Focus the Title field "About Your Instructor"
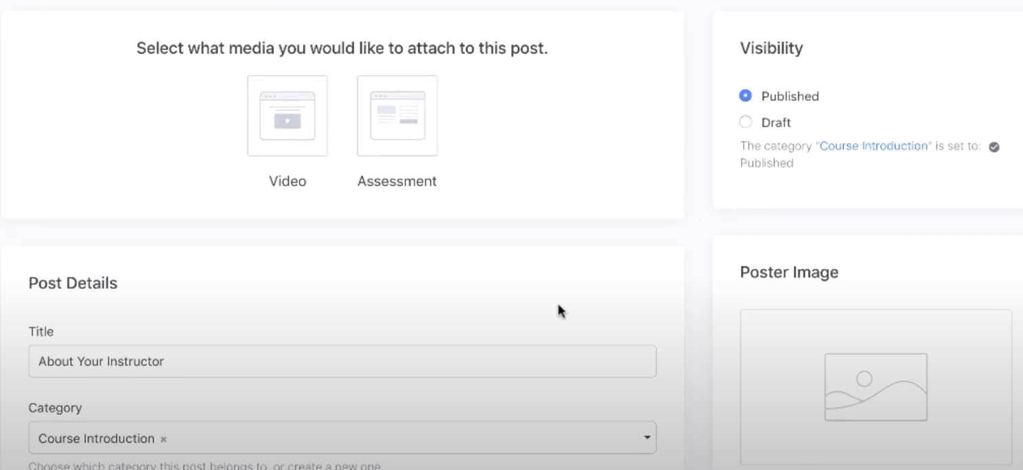This screenshot has height=470, width=1023. pyautogui.click(x=342, y=362)
